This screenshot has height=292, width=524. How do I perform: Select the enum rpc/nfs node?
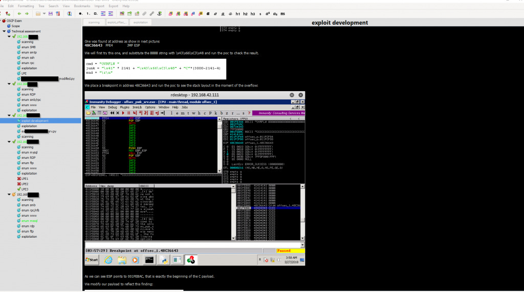[30, 210]
